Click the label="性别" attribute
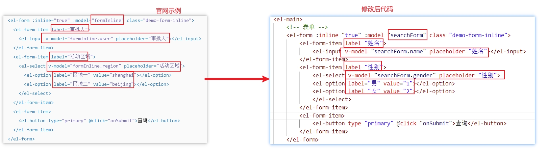The height and width of the screenshot is (158, 547). tap(363, 67)
